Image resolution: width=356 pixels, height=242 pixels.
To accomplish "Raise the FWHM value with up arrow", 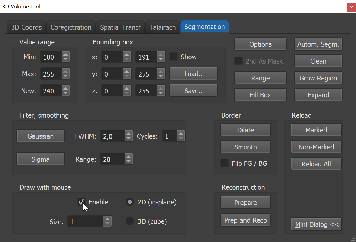I will click(129, 134).
